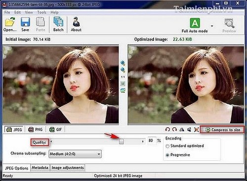The height and width of the screenshot is (181, 247).
Task: Click the 'Ready' status bar text
Action: (8, 176)
